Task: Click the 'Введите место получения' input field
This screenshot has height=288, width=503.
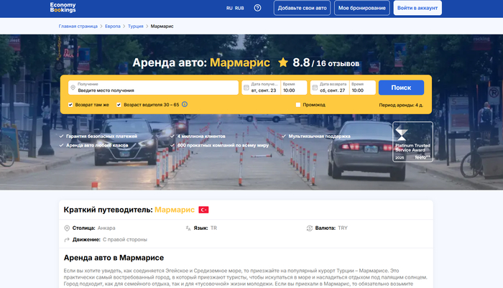Action: (x=154, y=90)
